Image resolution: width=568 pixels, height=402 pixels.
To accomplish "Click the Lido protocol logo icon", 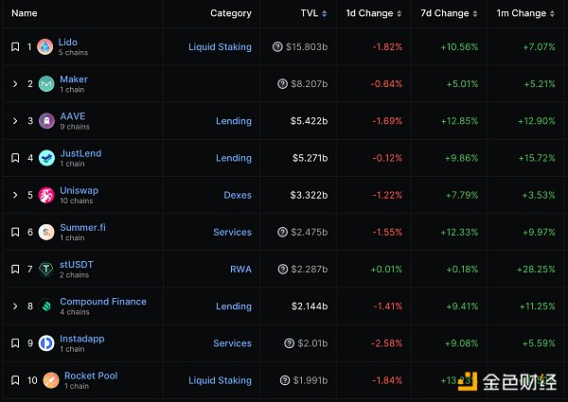I will (44, 47).
